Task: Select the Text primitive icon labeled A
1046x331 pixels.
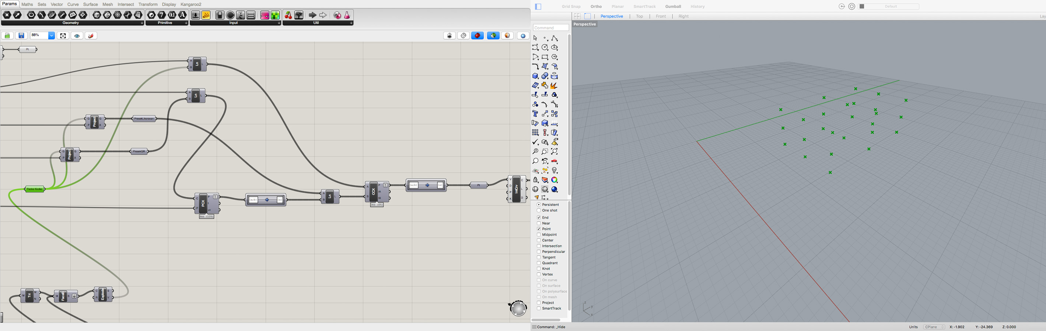Action: tap(182, 15)
